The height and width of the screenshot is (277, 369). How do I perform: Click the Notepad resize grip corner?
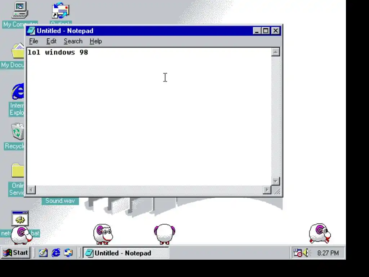277,191
